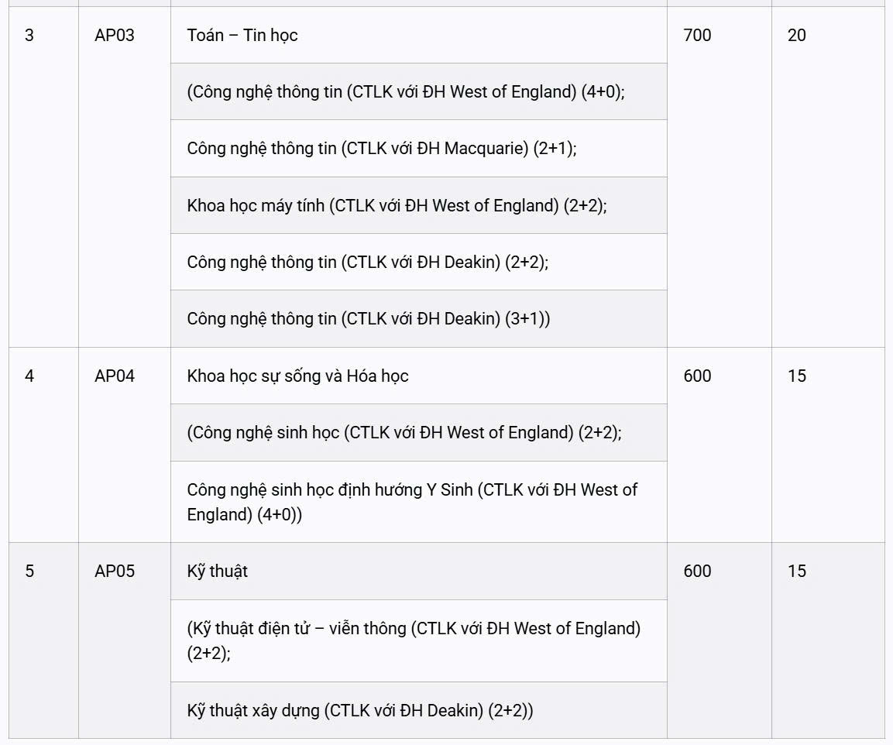Click the 15 value in AP05 row
Screen dimensions: 893x745
(796, 572)
